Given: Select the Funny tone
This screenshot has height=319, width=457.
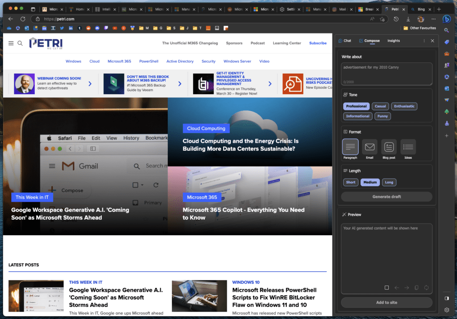Looking at the screenshot, I should click(382, 116).
